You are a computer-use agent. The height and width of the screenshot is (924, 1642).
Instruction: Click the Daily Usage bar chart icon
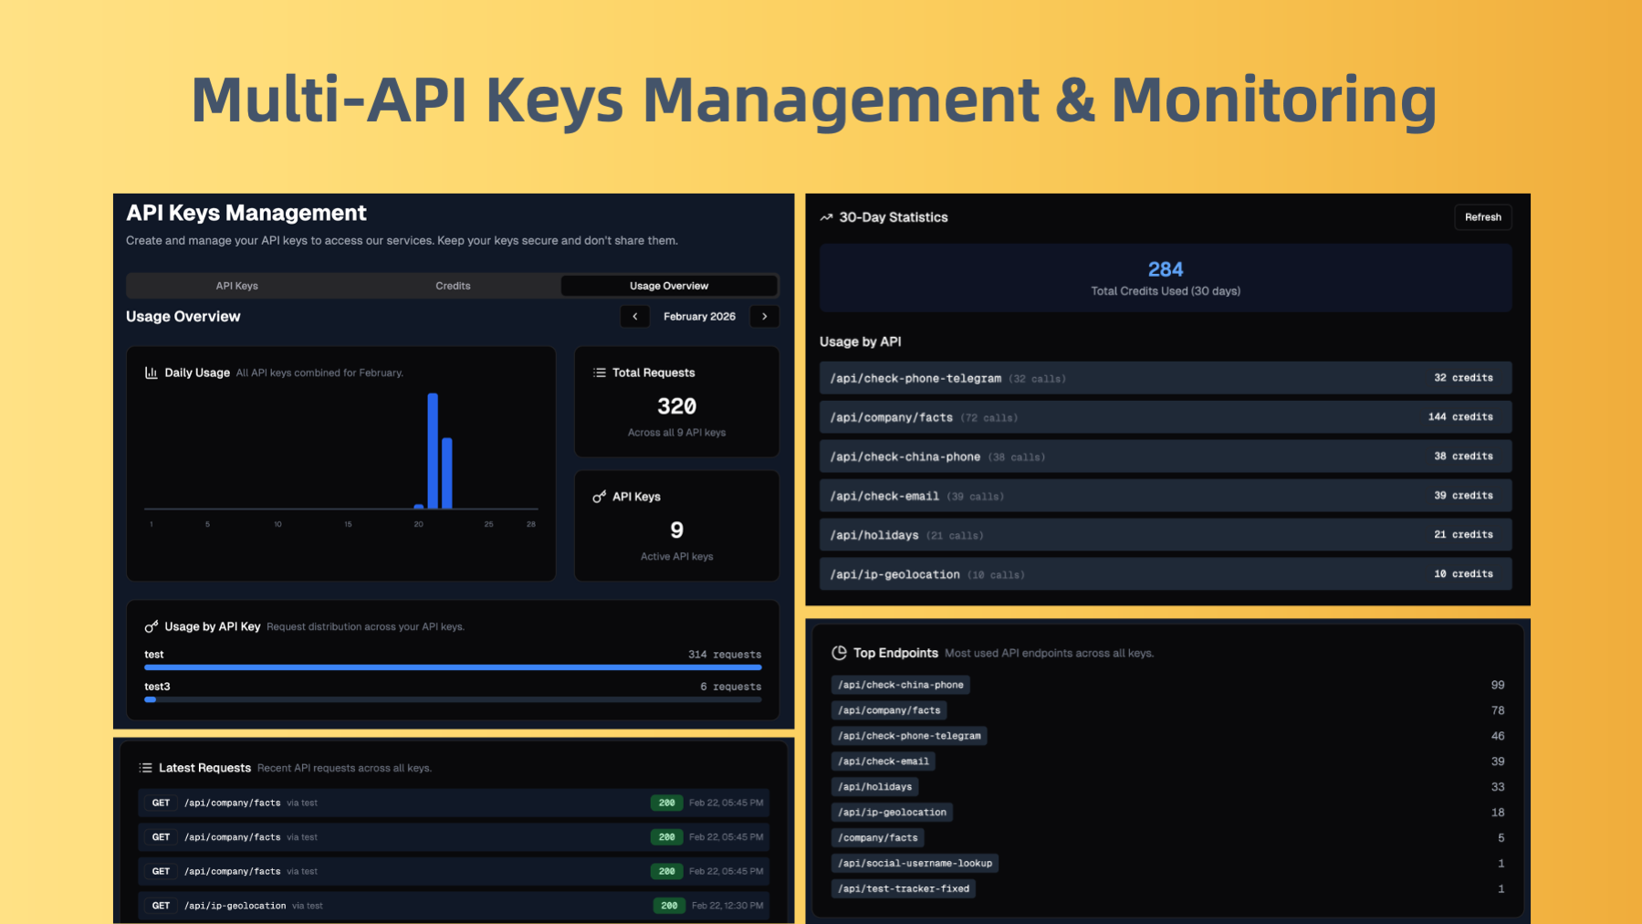coord(151,372)
